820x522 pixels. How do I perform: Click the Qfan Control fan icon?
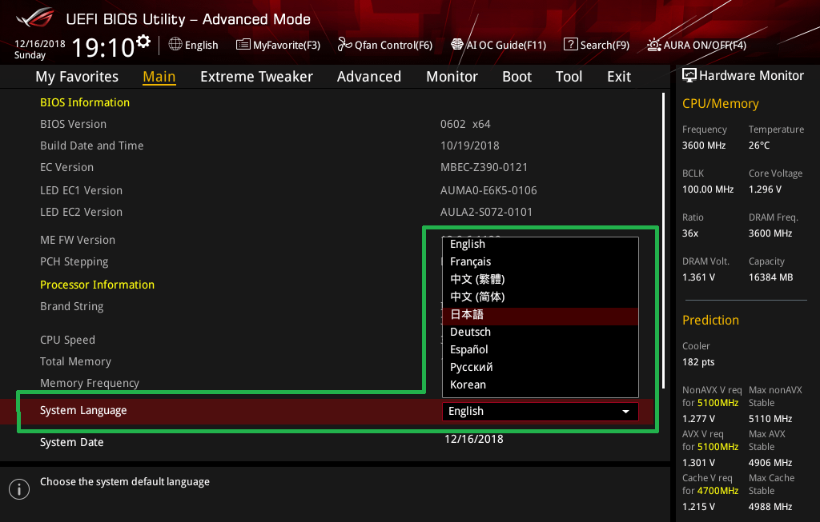(344, 45)
